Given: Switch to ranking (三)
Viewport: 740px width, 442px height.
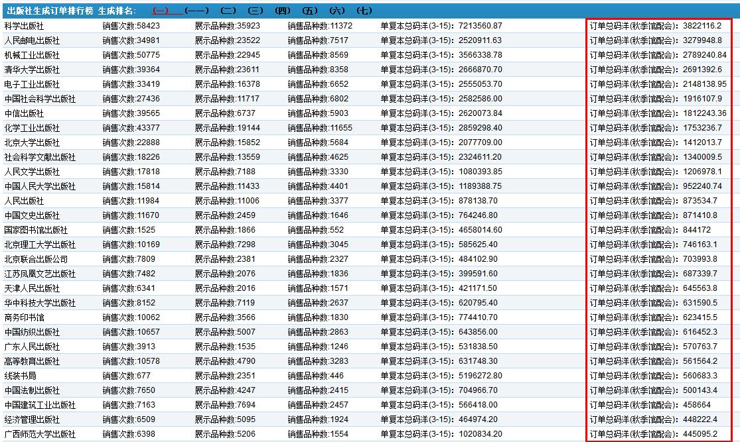Looking at the screenshot, I should pyautogui.click(x=255, y=11).
